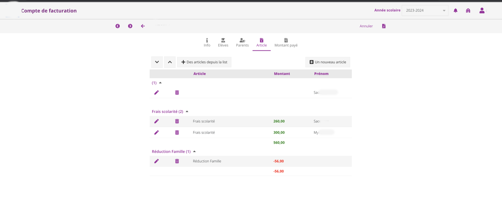Open the Montant payé tab

coord(286,43)
